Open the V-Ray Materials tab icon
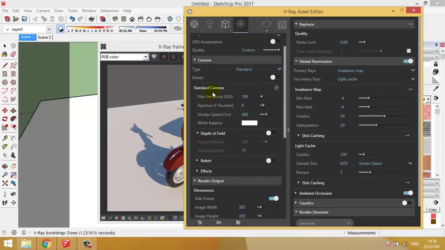 coord(194,24)
